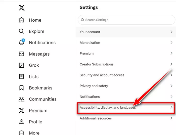Image resolution: width=176 pixels, height=135 pixels.
Task: Open the Communities people icon
Action: [x=21, y=99]
